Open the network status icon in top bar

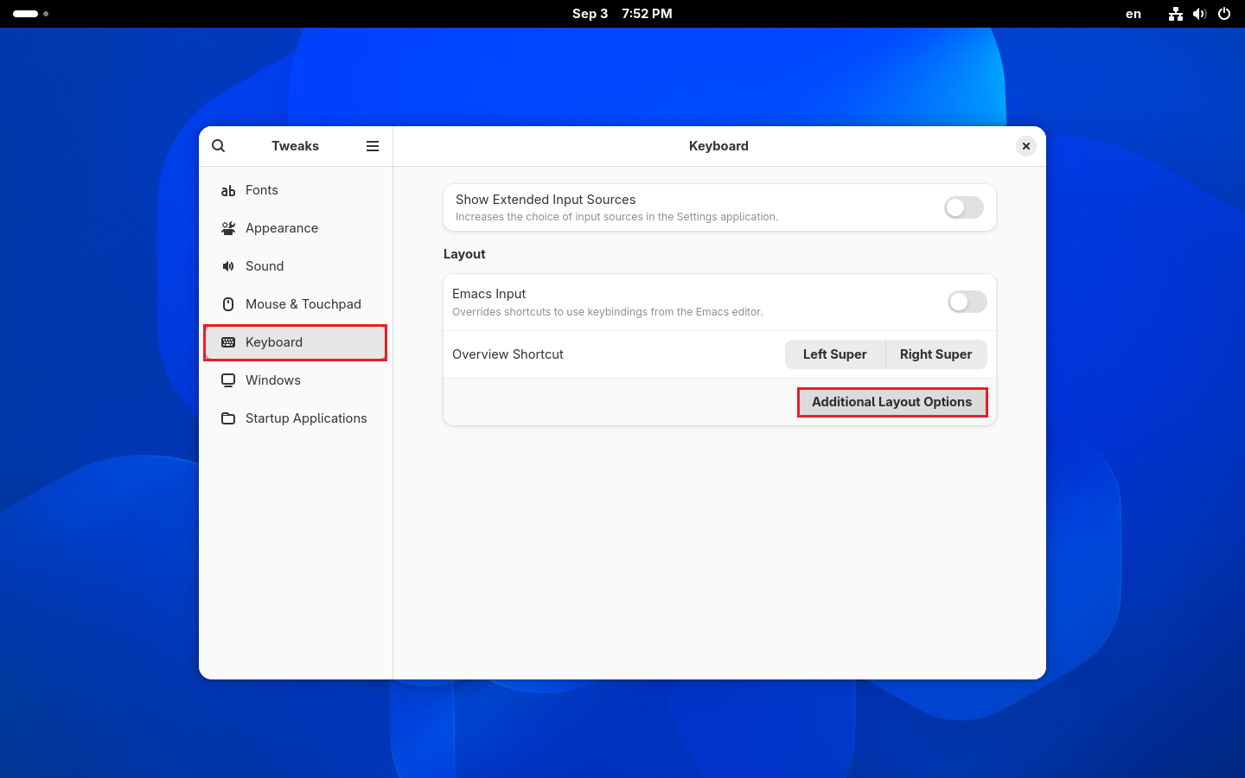click(1175, 14)
